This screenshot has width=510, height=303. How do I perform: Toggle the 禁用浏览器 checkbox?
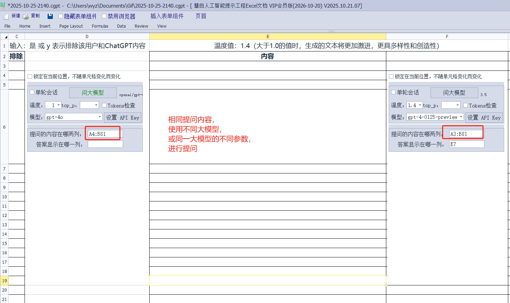tap(104, 16)
